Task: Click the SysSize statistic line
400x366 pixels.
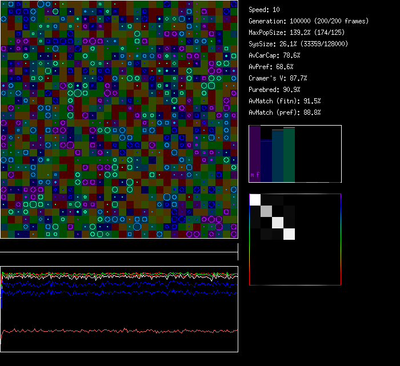Action: point(298,44)
